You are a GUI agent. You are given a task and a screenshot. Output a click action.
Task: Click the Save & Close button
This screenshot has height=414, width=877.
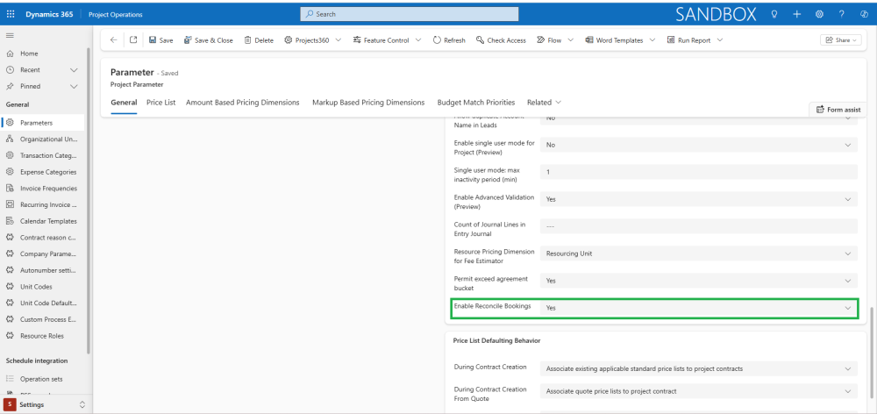tap(208, 40)
